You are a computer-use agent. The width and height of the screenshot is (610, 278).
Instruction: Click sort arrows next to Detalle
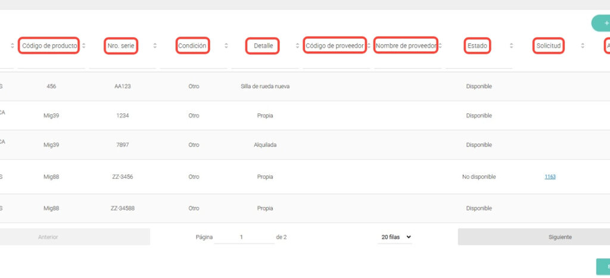point(297,46)
